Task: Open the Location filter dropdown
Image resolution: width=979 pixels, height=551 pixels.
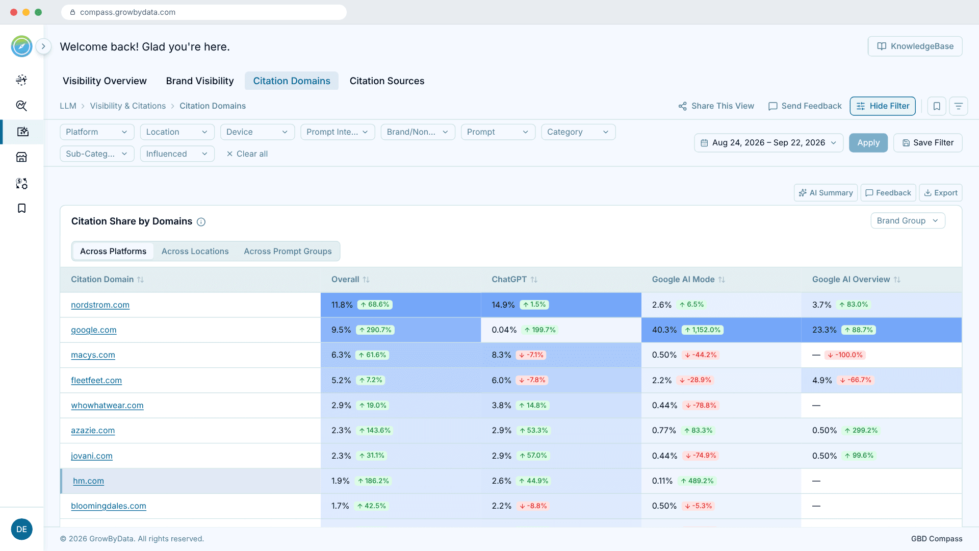Action: (177, 132)
